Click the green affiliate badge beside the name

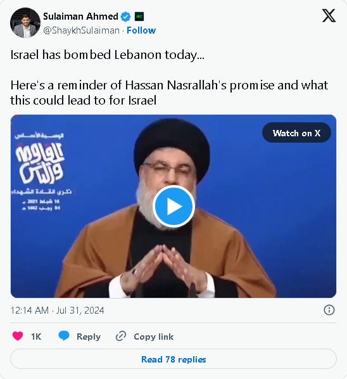click(139, 16)
